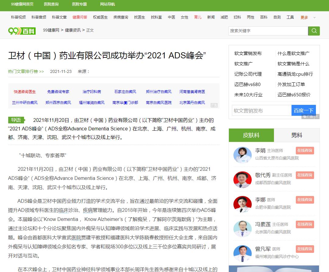Click 在线咨询 for 李娟
This screenshot has width=329, height=272.
coord(305,150)
